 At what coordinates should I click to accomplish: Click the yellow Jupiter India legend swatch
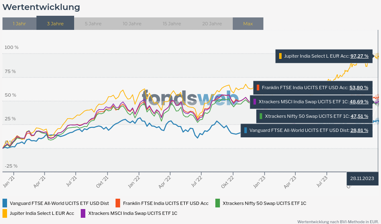(x=5, y=213)
